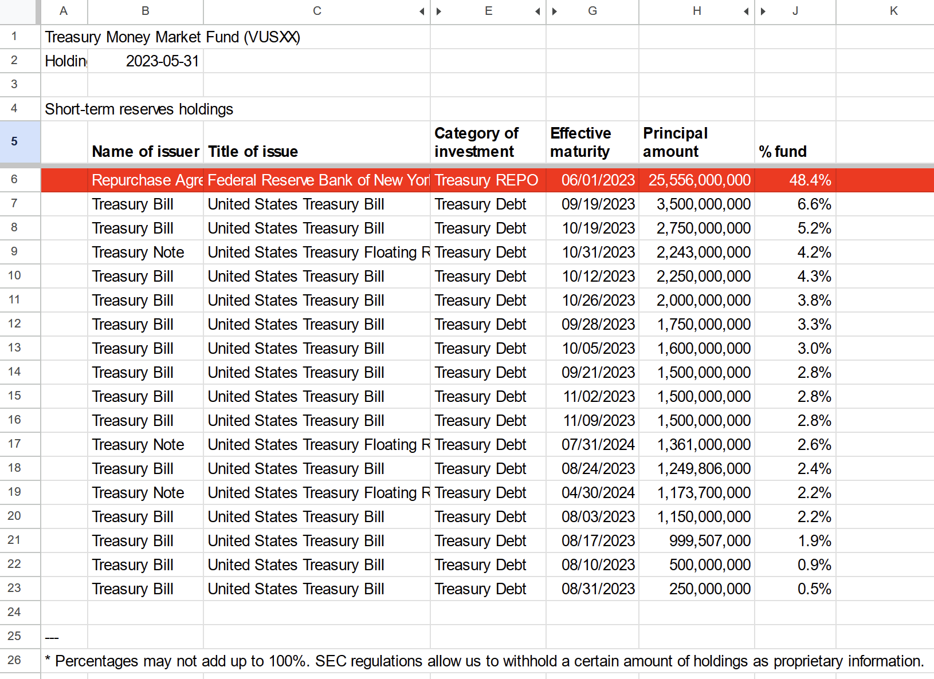Click the 5.2% fund cell
The width and height of the screenshot is (934, 679).
[795, 228]
